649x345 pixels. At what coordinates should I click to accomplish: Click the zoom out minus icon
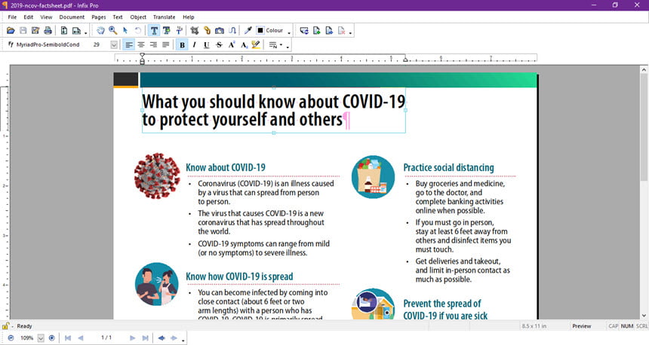coord(11,338)
